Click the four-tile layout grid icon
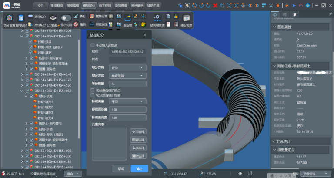This screenshot has height=178, width=334. pos(264,6)
